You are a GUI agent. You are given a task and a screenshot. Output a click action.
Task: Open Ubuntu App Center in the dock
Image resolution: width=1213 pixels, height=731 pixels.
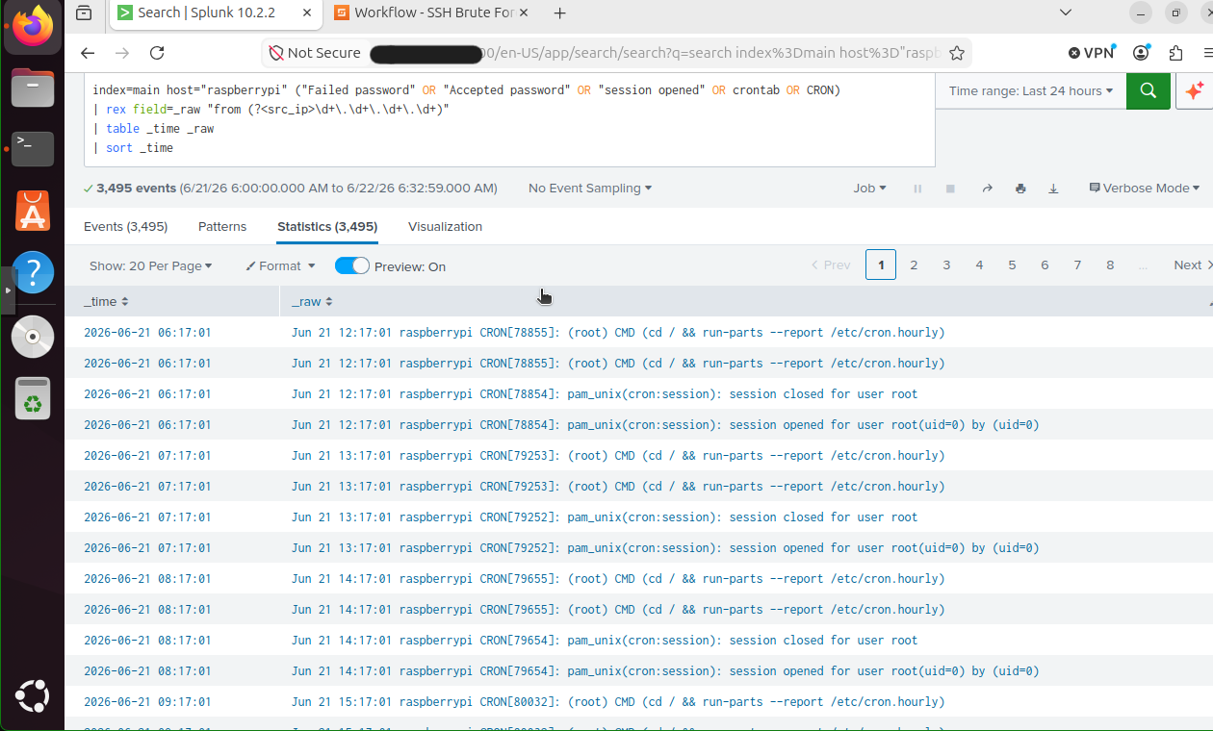pyautogui.click(x=33, y=211)
